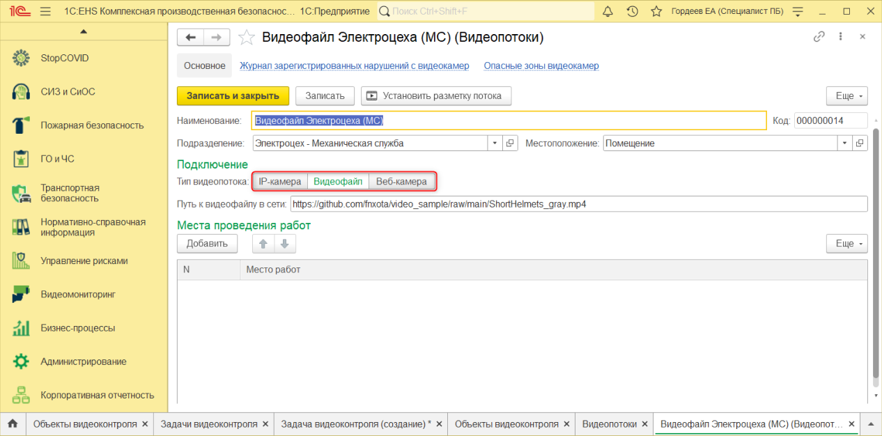Select Веб-камера stream type

401,182
